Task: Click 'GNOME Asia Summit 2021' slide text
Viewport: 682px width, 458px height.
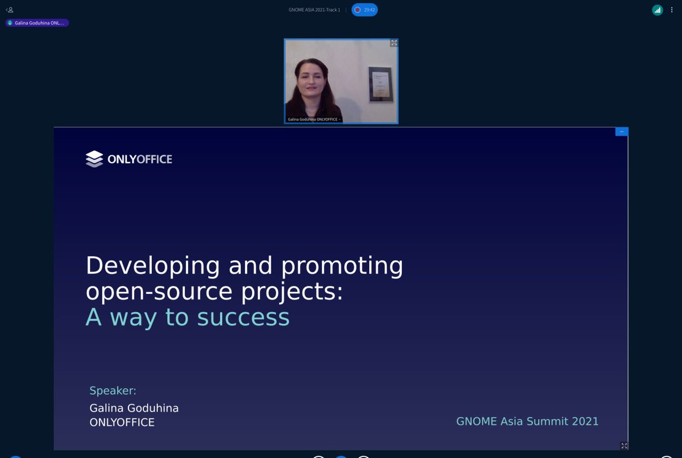Action: pyautogui.click(x=527, y=421)
